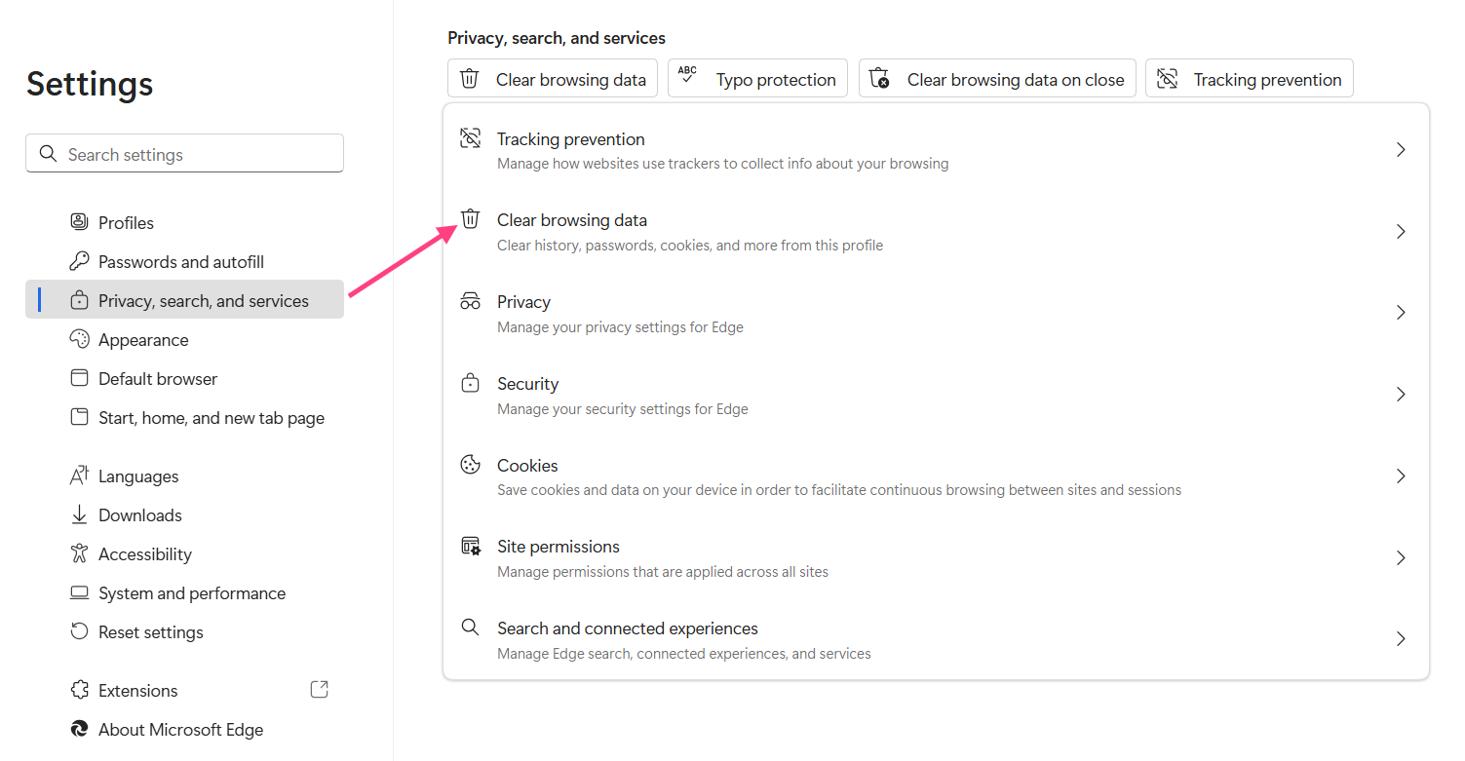Click the Privacy incognito glasses icon
Screen dimensions: 1465x761
coord(470,301)
